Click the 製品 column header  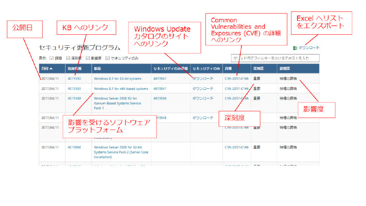[97, 69]
